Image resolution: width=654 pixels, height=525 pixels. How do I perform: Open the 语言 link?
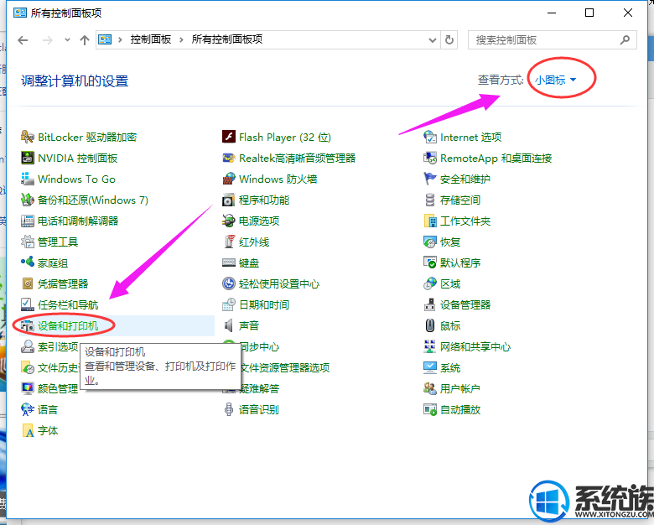pyautogui.click(x=48, y=409)
